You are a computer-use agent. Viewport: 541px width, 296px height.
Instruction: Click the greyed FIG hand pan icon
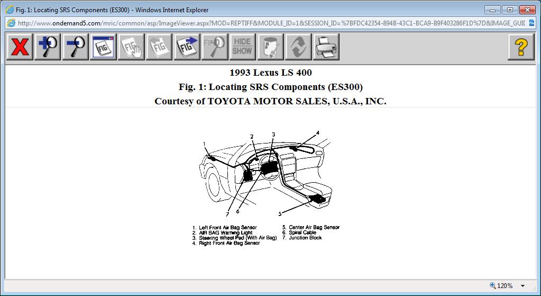[x=131, y=47]
